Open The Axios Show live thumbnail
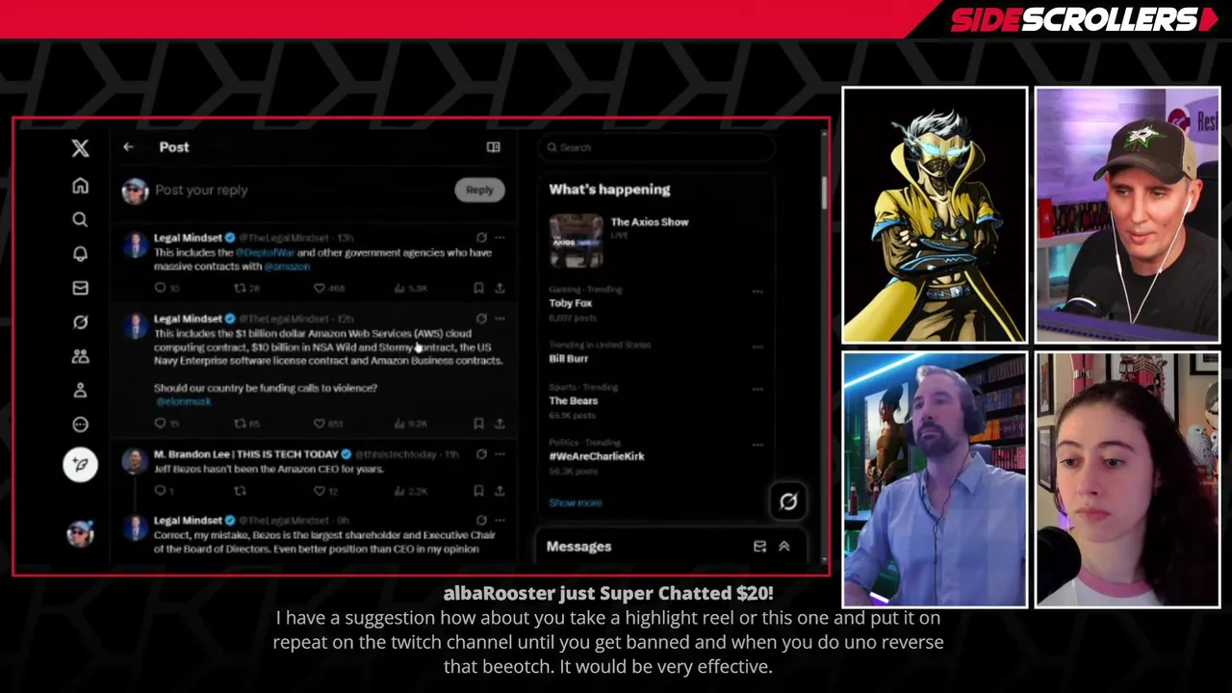 click(x=576, y=240)
